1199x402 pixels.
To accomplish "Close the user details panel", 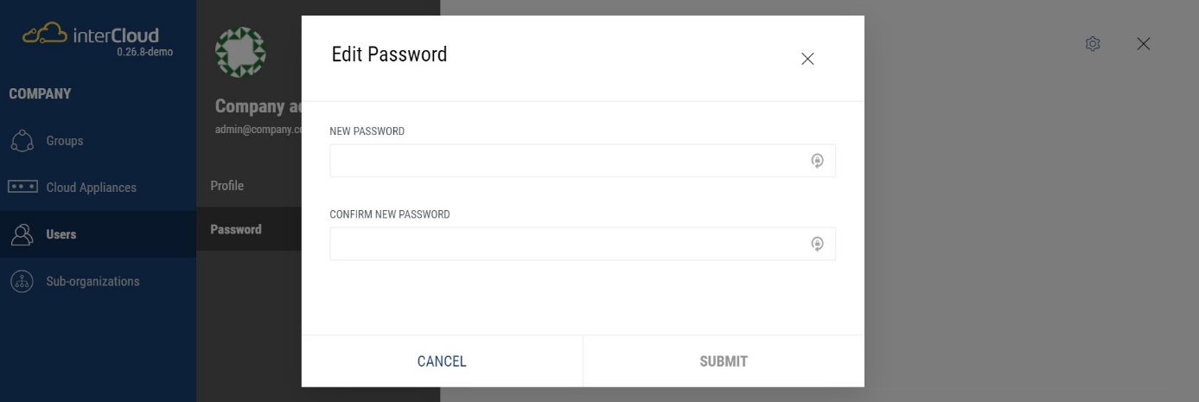I will 1144,44.
